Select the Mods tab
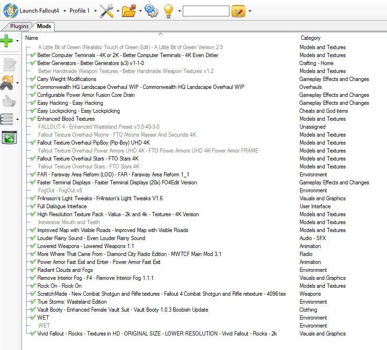387x350 pixels. click(43, 26)
